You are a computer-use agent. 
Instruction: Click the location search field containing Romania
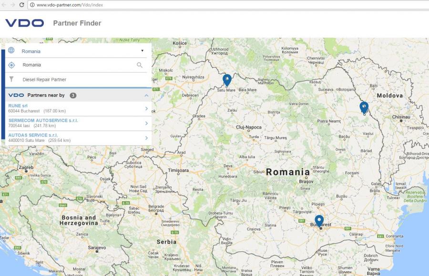76,65
